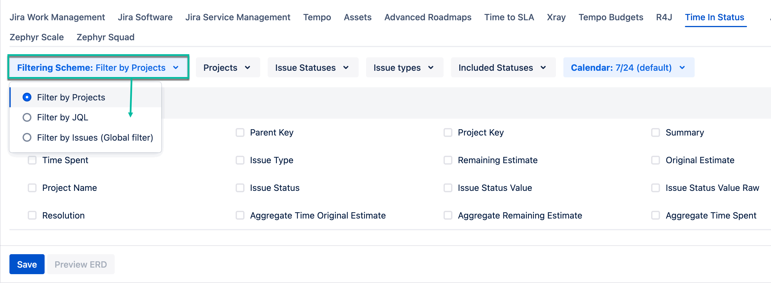
Task: Open the Issue types dropdown
Action: [x=404, y=67]
